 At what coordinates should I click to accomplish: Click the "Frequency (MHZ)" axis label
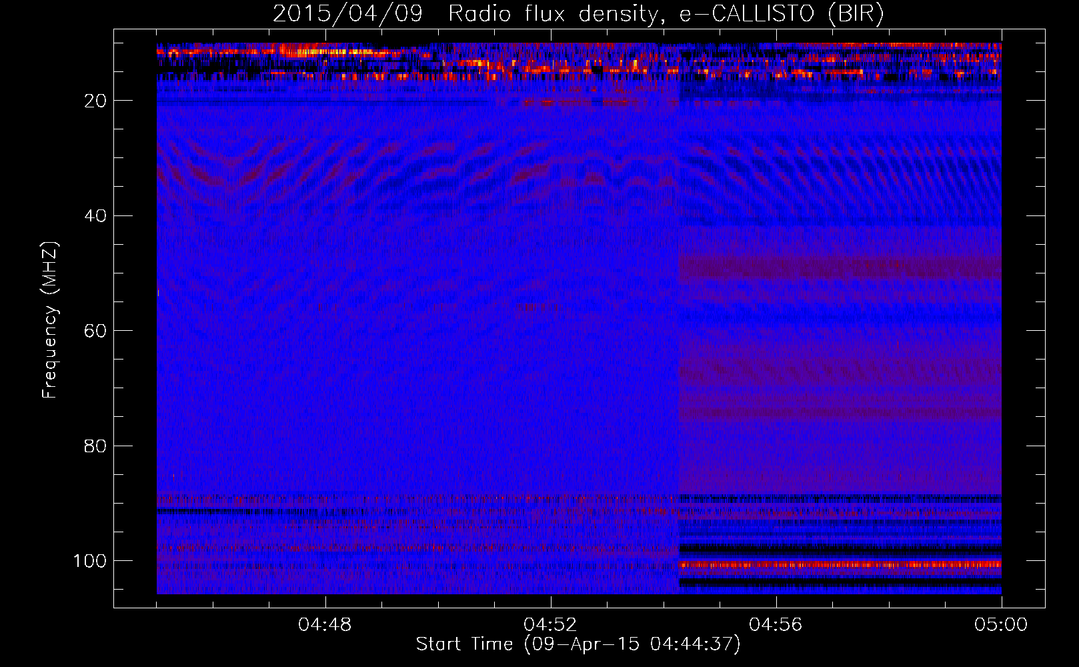point(50,320)
